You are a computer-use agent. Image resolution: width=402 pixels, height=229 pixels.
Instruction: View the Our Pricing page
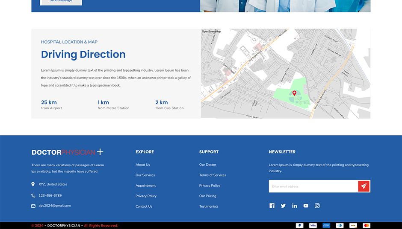coord(207,196)
